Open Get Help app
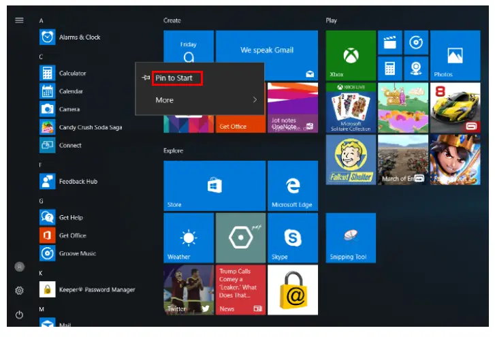The image size is (495, 337). pos(61,217)
